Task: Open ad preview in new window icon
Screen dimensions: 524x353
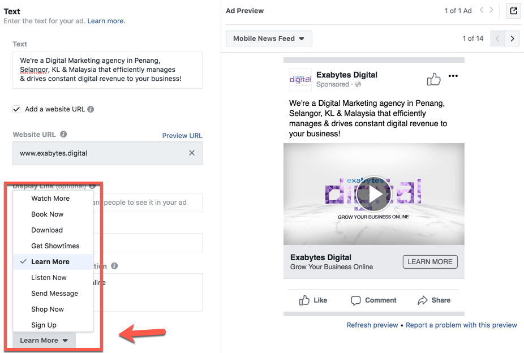Action: pos(514,11)
